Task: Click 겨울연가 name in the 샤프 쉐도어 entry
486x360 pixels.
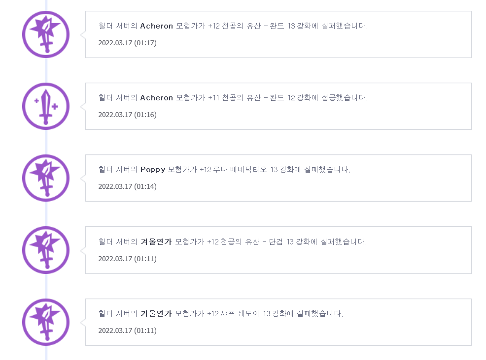Action: coord(156,314)
